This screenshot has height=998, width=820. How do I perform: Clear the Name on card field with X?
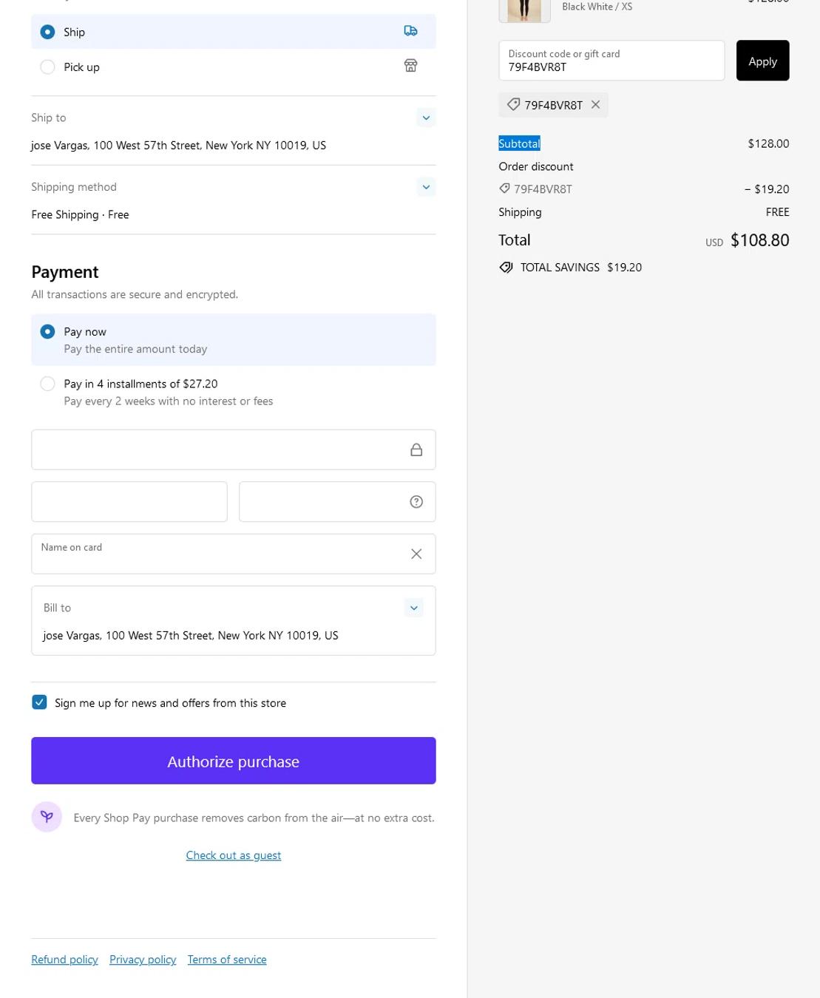coord(416,554)
